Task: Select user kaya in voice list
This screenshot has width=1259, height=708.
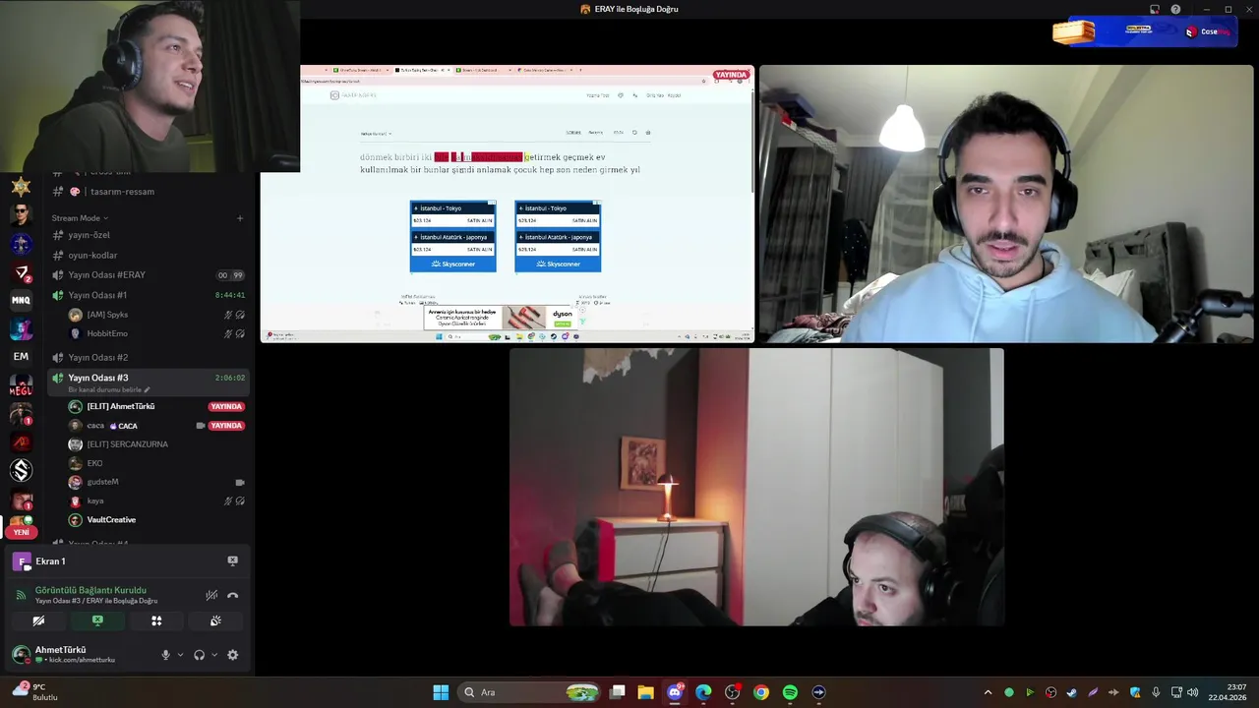Action: pos(155,501)
